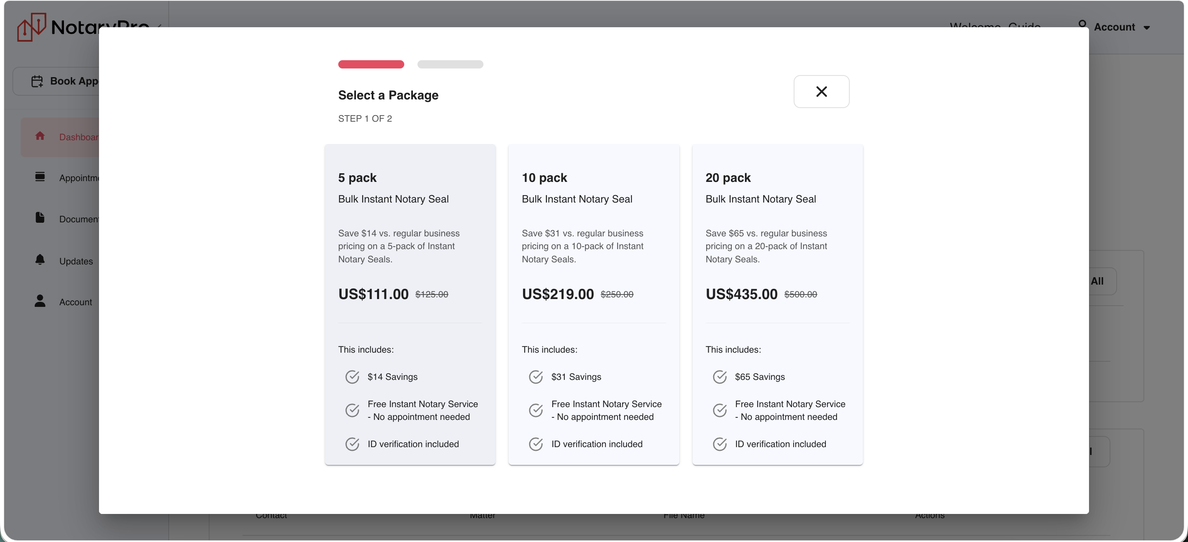Click the $65 Savings checkmark icon
The image size is (1188, 542).
pos(719,377)
